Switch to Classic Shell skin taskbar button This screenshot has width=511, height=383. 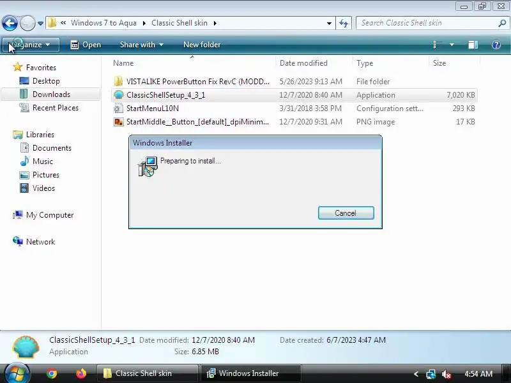(x=147, y=373)
